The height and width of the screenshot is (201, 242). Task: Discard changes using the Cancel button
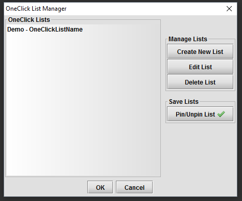134,187
